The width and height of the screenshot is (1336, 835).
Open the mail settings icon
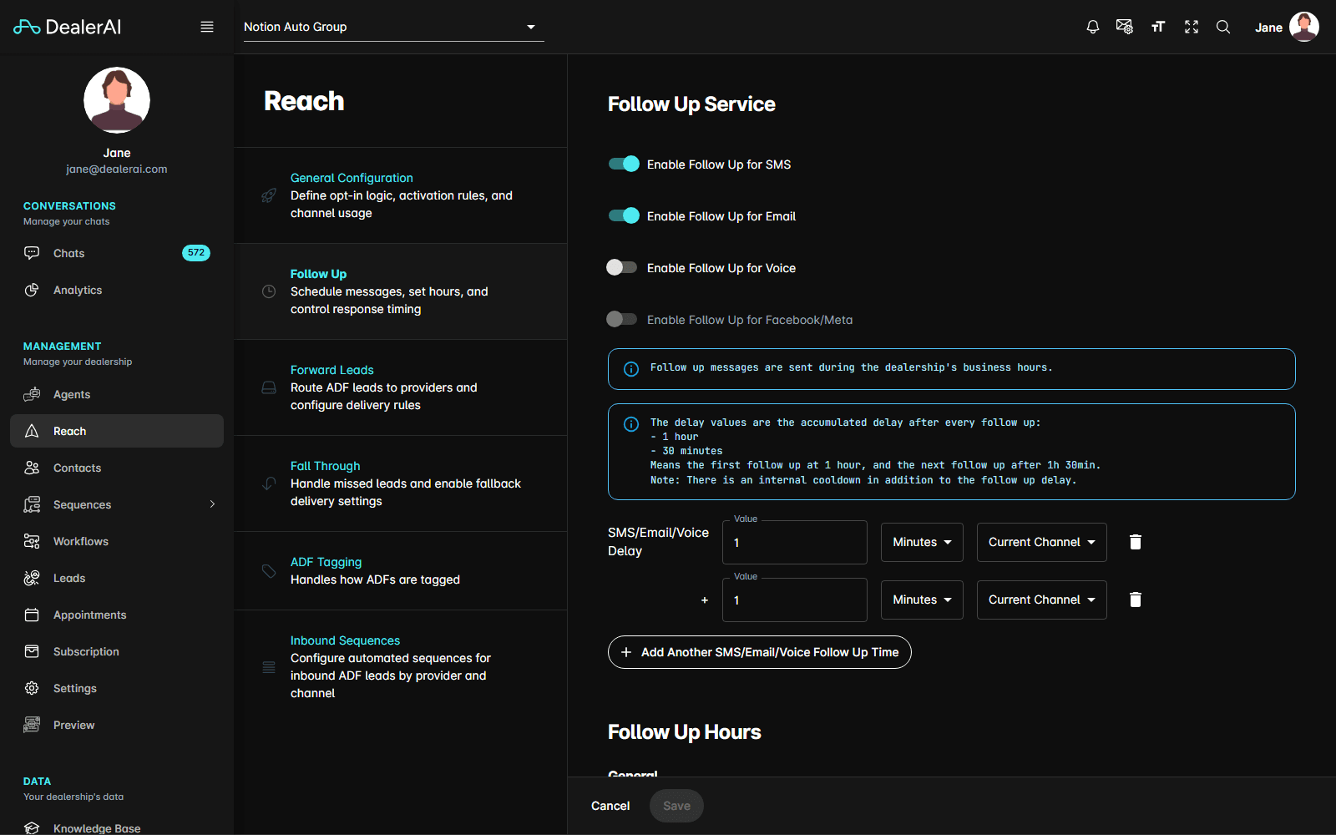[1124, 27]
